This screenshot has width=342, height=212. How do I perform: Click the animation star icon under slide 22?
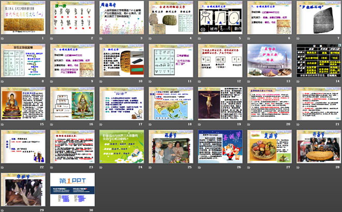[x=3, y=168]
